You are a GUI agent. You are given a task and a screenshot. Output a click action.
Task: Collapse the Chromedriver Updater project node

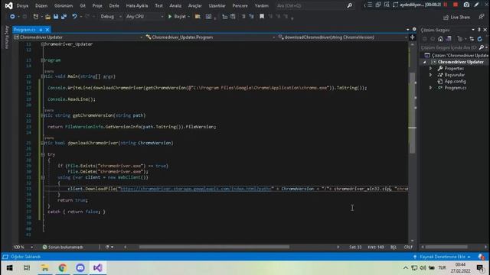pyautogui.click(x=424, y=62)
